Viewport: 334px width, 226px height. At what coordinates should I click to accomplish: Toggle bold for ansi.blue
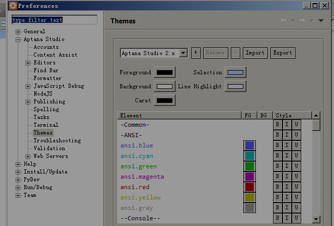278,145
